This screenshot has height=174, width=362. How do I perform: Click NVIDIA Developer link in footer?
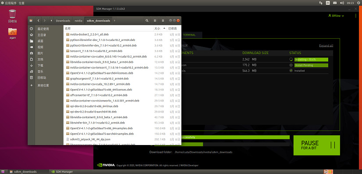189,166
